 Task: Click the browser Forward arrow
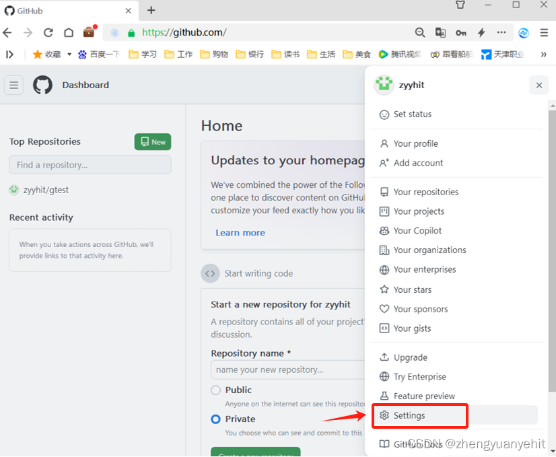point(28,32)
